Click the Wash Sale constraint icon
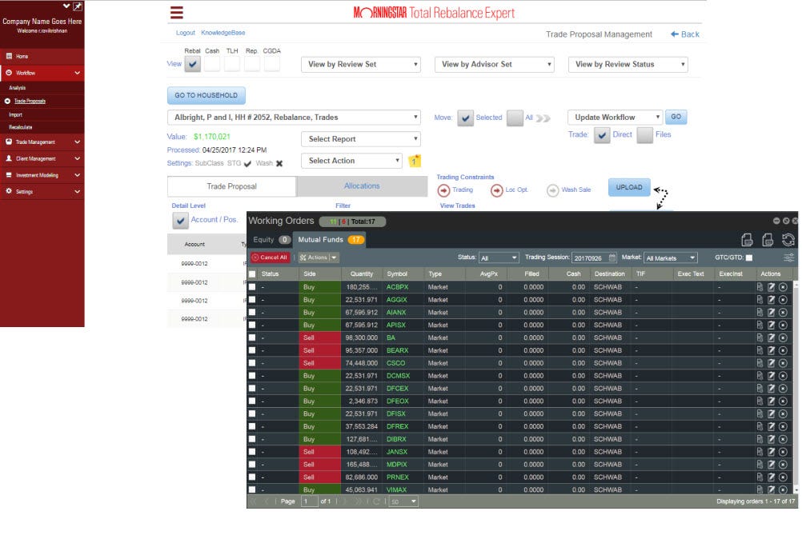 click(x=552, y=190)
